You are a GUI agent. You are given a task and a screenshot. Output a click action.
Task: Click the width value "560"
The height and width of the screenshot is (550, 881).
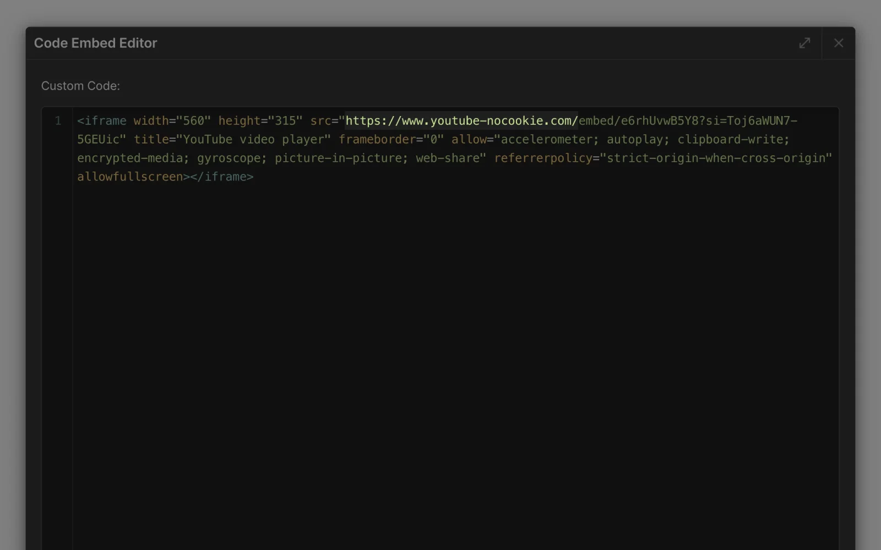click(x=193, y=121)
